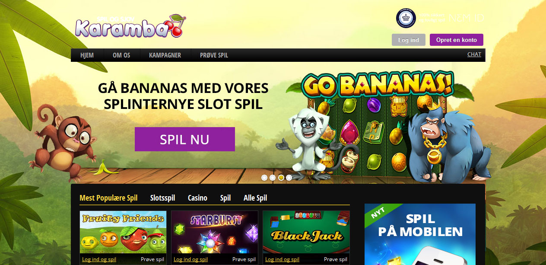The image size is (546, 265).
Task: Select the fourth carousel slide dot
Action: (289, 178)
